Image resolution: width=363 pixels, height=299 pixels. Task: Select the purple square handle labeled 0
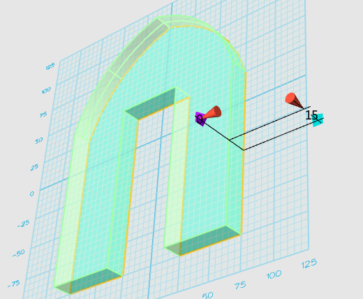200,119
